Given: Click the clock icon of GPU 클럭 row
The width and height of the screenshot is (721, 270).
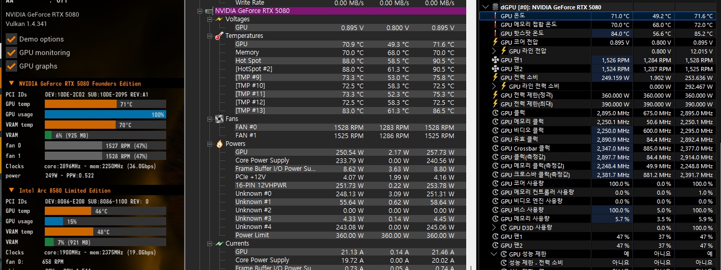Looking at the screenshot, I should [x=495, y=113].
